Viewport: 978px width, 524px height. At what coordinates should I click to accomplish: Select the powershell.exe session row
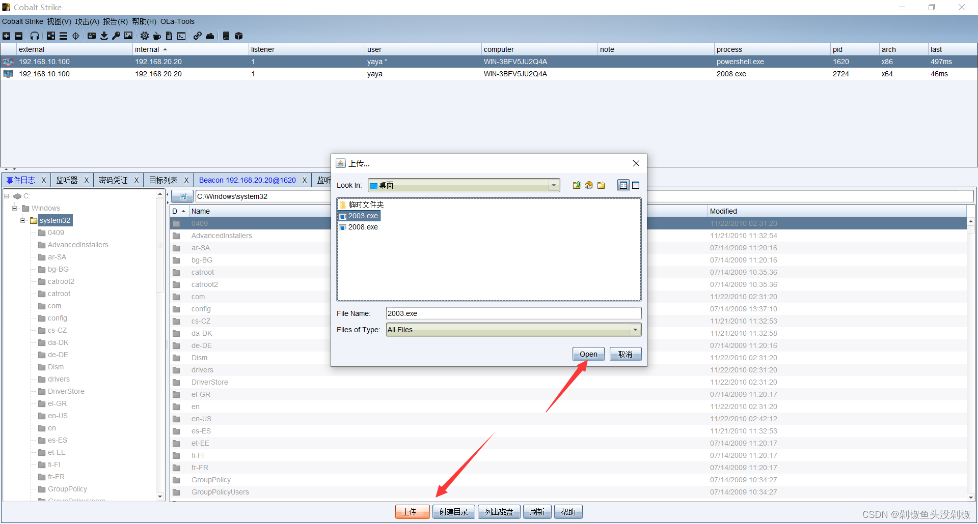489,62
